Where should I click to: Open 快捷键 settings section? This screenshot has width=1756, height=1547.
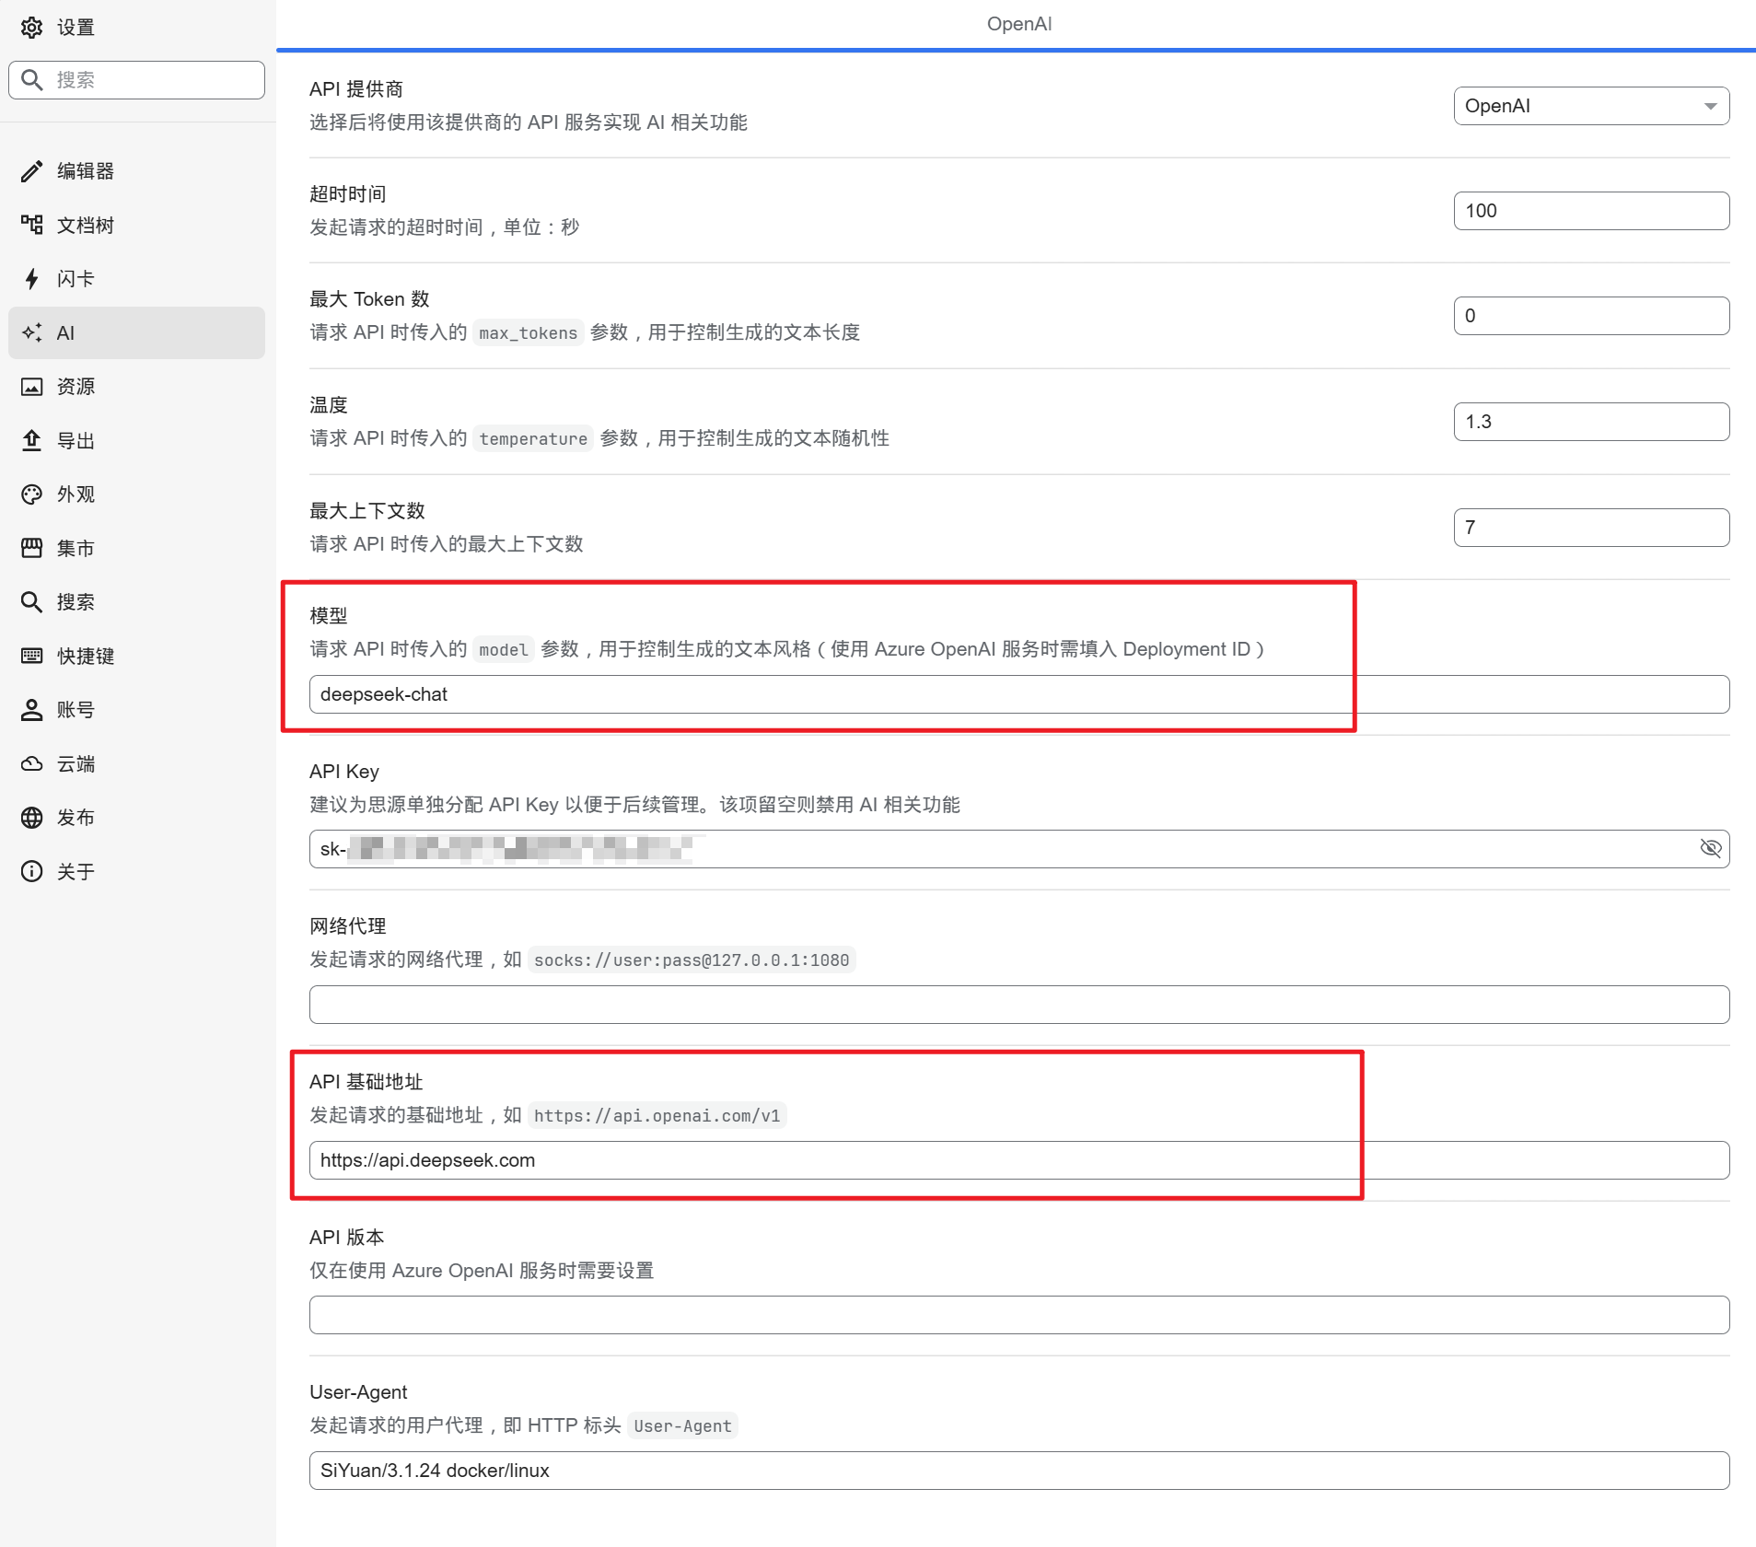[x=136, y=656]
